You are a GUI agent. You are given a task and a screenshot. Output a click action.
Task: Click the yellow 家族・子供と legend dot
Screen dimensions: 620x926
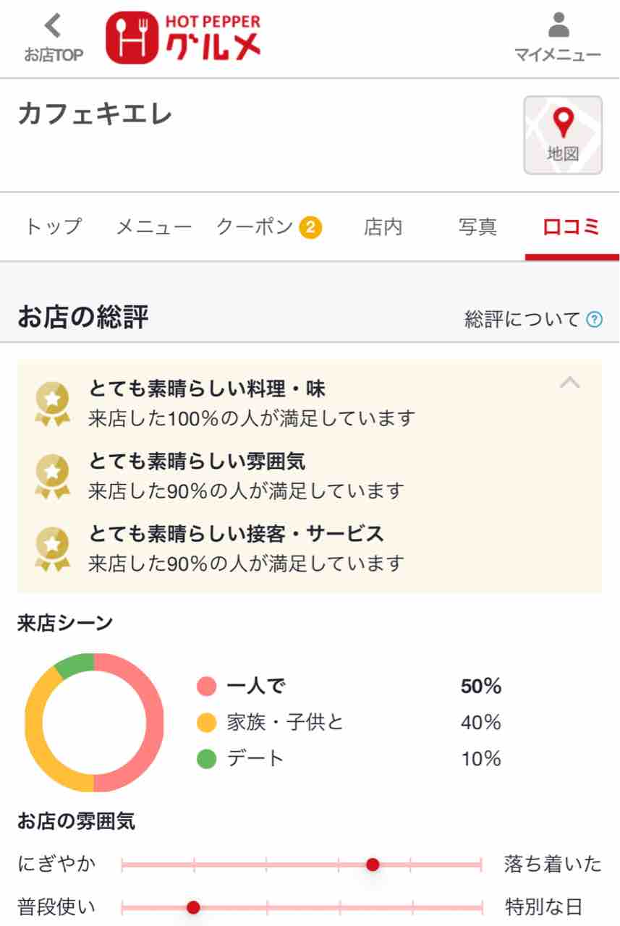207,722
